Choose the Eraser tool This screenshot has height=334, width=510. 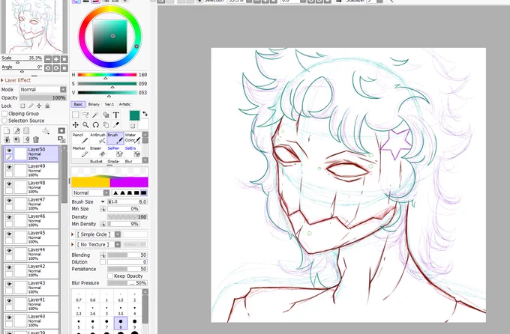click(97, 152)
